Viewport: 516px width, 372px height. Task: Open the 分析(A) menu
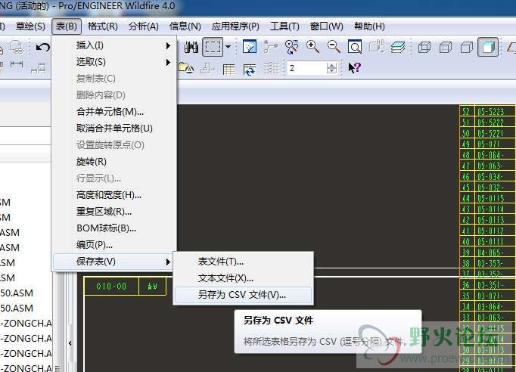click(x=144, y=26)
